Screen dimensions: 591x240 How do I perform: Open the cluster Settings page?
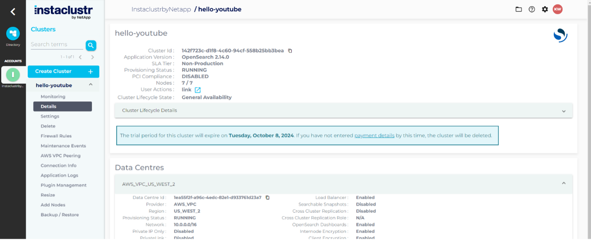click(x=50, y=117)
